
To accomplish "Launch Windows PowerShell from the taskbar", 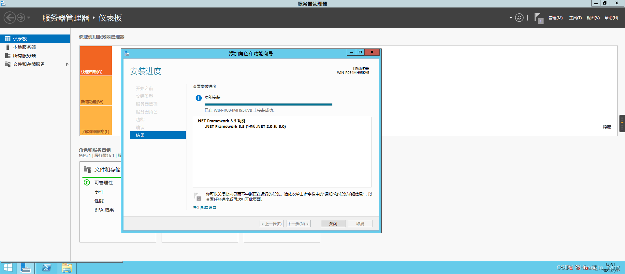I will tap(47, 268).
